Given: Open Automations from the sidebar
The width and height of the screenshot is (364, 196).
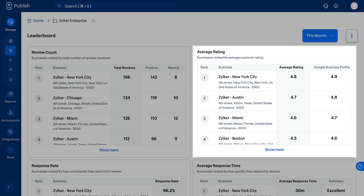Looking at the screenshot, I should point(11,113).
